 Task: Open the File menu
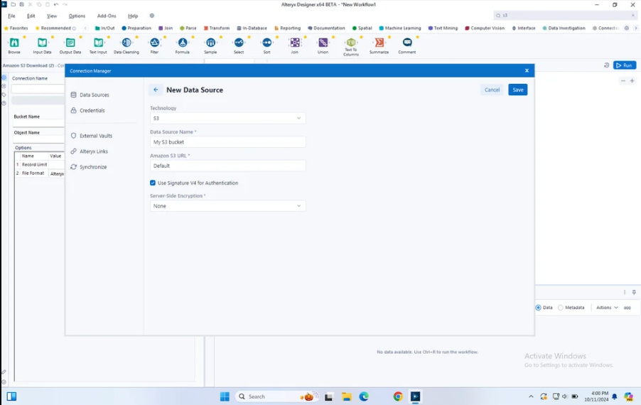pos(11,16)
